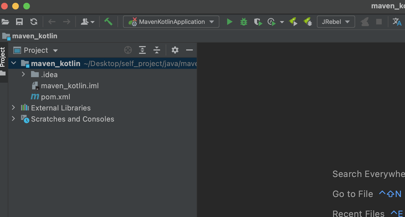Open Project panel settings gear
Screen dimensions: 405x217
tap(175, 50)
